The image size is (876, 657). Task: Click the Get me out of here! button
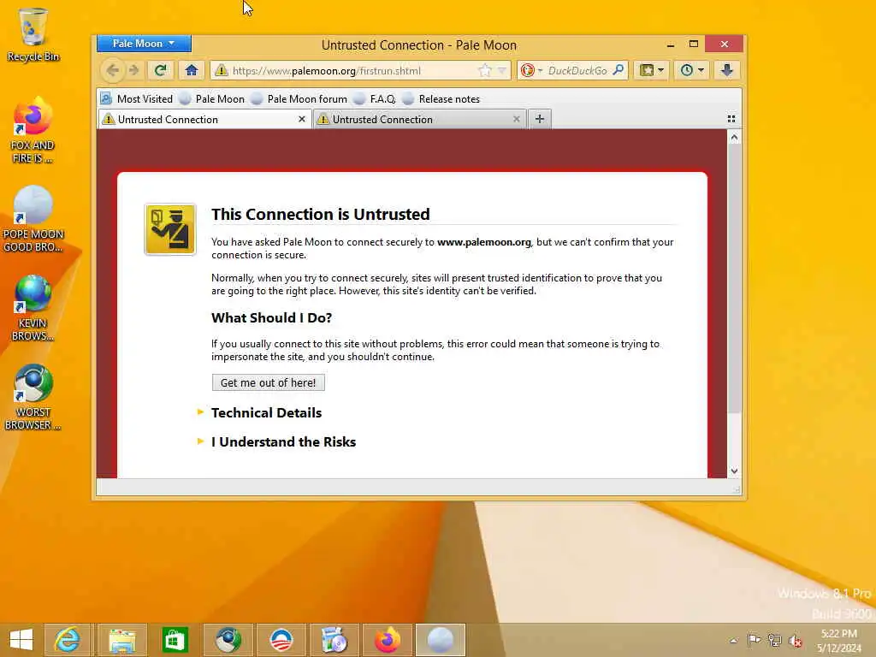click(x=268, y=382)
